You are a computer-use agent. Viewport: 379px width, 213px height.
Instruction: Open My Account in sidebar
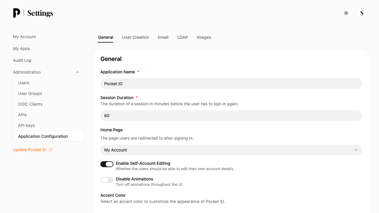[24, 37]
